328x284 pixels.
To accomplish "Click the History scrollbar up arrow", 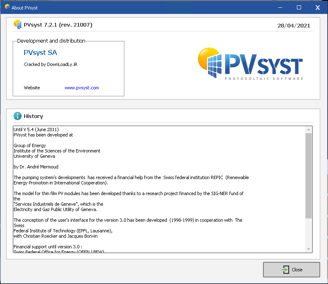I will (x=308, y=130).
